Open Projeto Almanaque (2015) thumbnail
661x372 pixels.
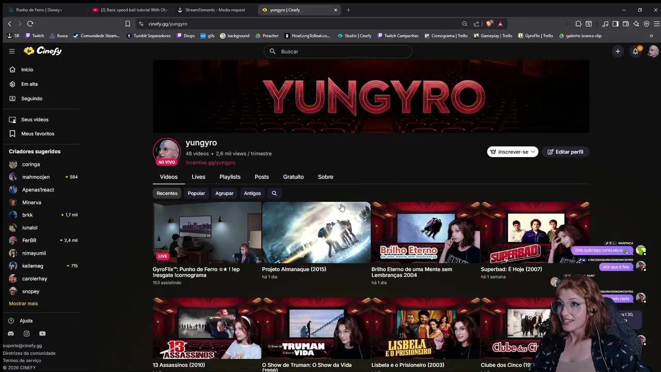click(x=316, y=233)
